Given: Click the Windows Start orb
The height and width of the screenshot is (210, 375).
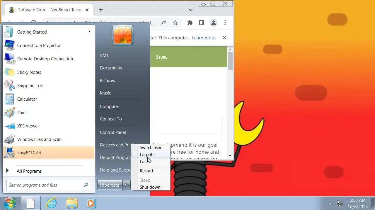Looking at the screenshot, I should [x=10, y=203].
